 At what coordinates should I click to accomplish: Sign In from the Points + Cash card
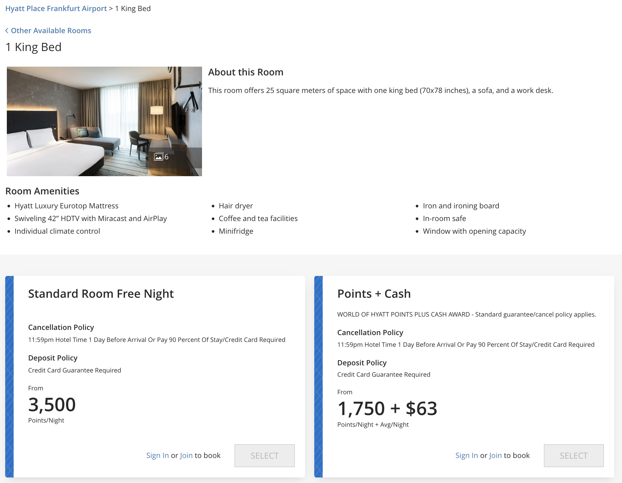click(x=466, y=455)
